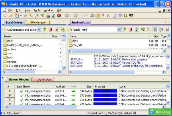Sort the queue by Size column header
Viewport: 172px width, 116px height.
point(89,86)
